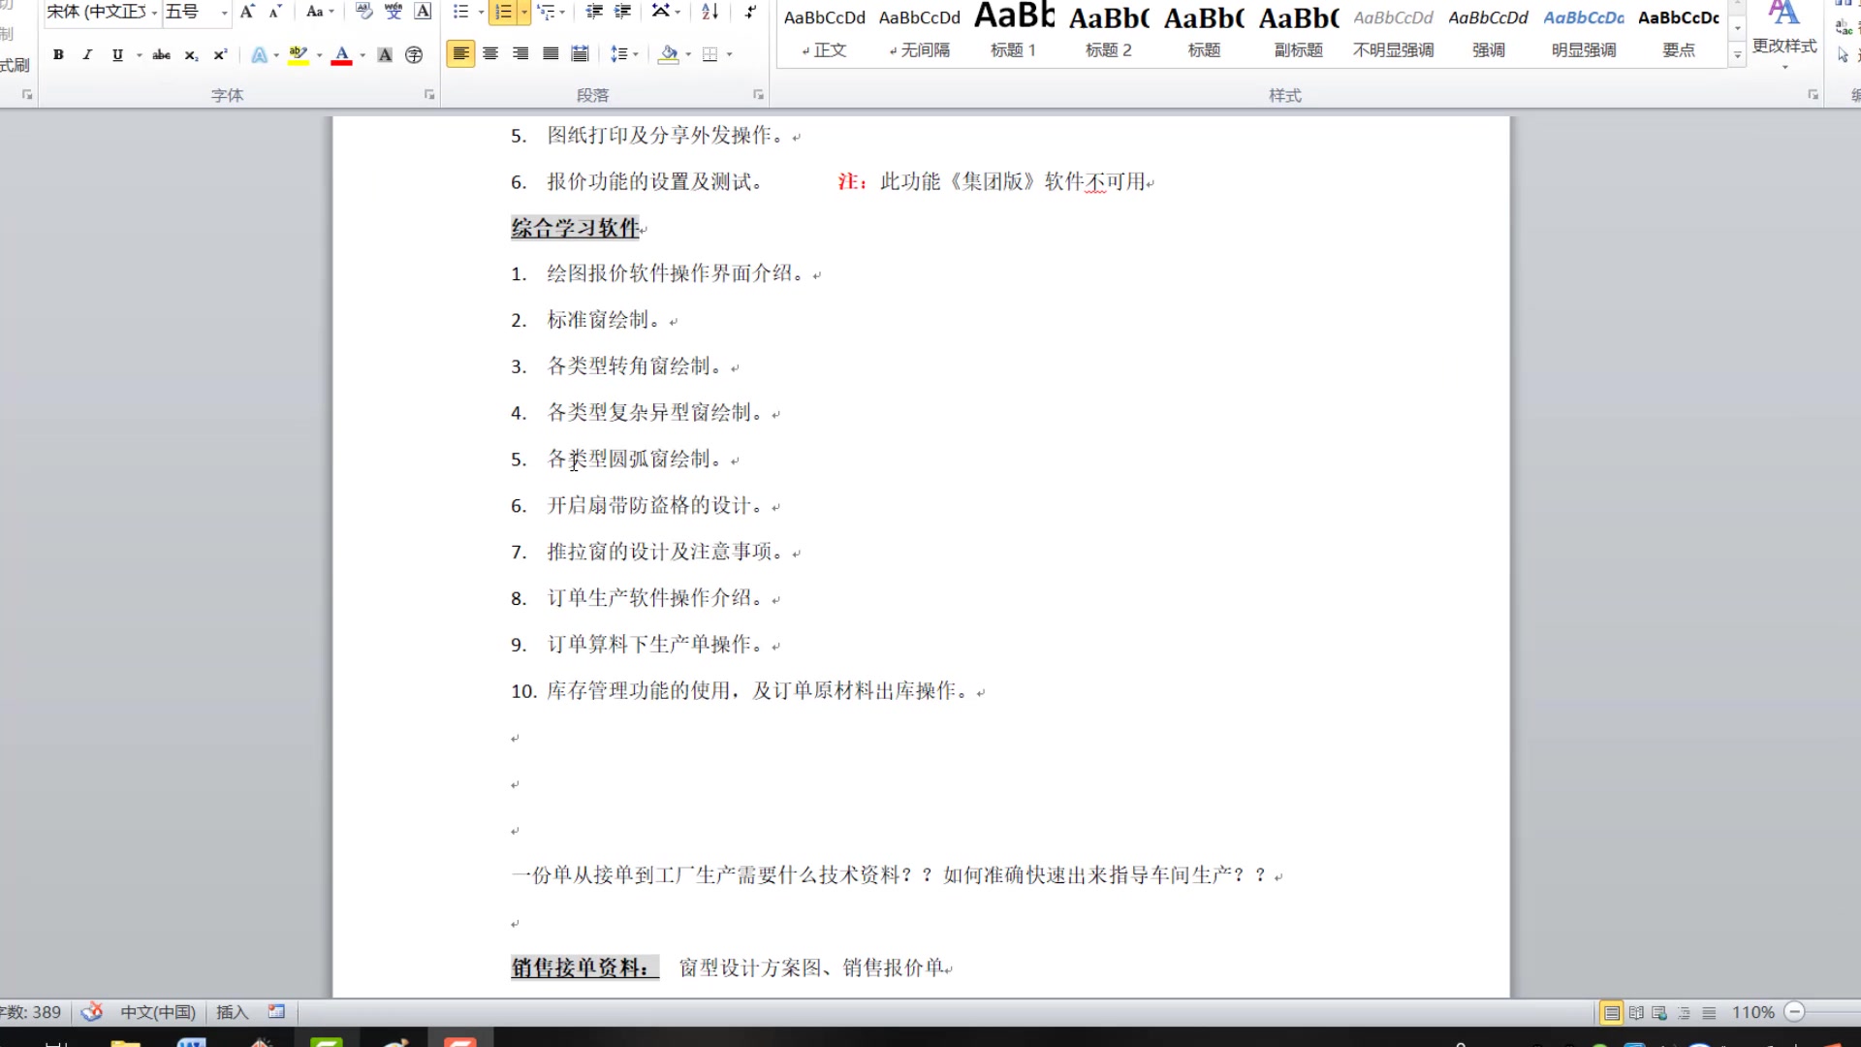Toggle italic formatting
Viewport: 1861px width, 1047px height.
coord(87,54)
